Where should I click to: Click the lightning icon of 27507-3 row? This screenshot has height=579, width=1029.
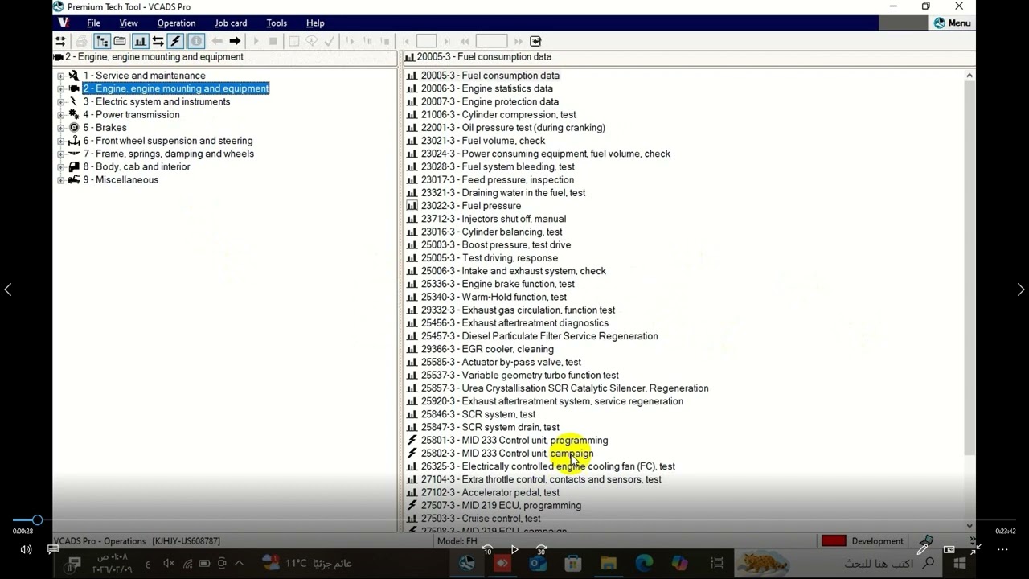[x=412, y=505]
